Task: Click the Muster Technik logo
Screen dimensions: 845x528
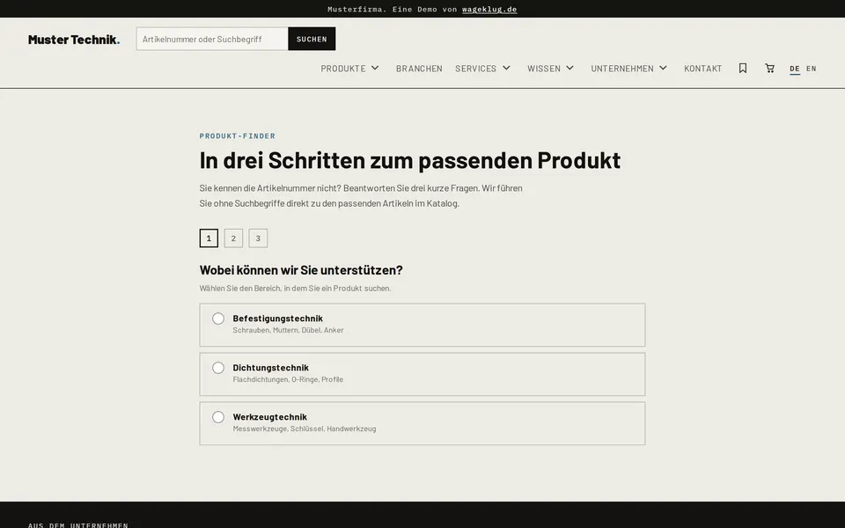Action: coord(74,40)
